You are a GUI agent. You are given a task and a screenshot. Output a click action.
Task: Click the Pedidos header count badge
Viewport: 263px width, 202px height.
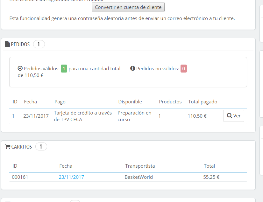pyautogui.click(x=39, y=44)
